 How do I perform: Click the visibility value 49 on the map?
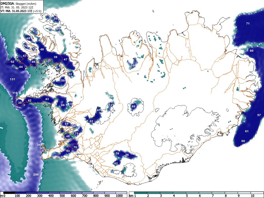33,62
